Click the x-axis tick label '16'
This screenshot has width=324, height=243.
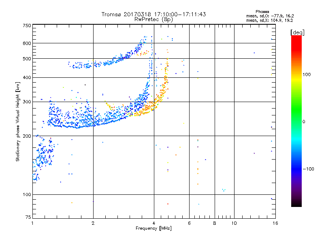275,223
